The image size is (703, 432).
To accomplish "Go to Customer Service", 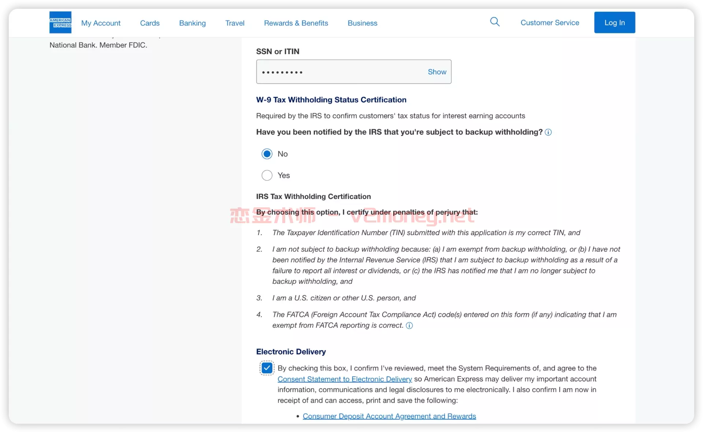I will pyautogui.click(x=550, y=23).
